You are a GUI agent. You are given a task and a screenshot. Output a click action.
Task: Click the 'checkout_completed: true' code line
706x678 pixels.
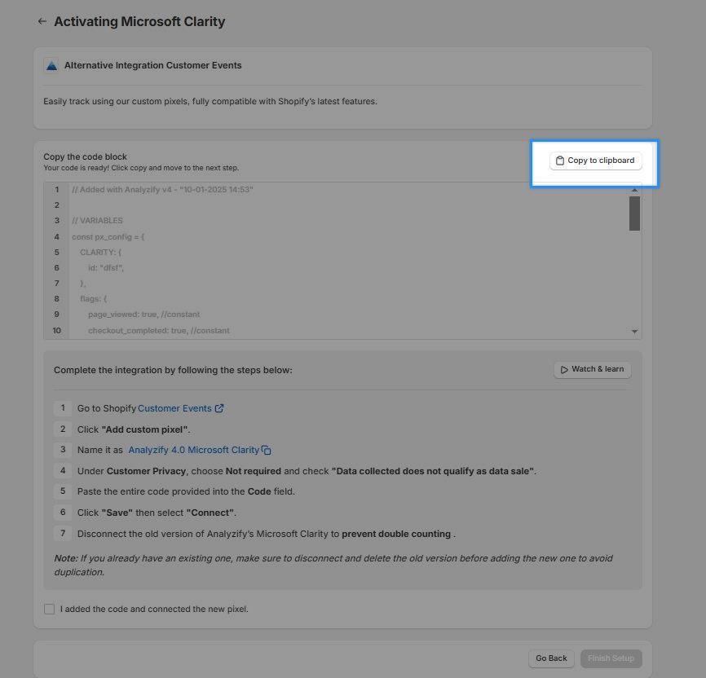pyautogui.click(x=159, y=331)
